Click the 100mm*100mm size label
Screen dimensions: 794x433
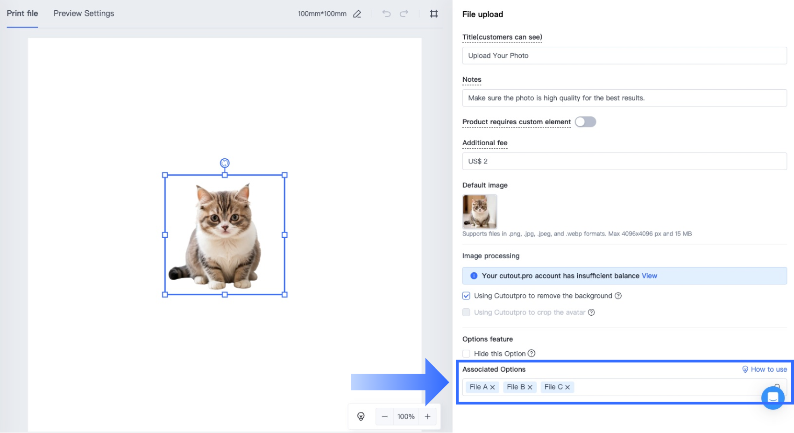322,14
